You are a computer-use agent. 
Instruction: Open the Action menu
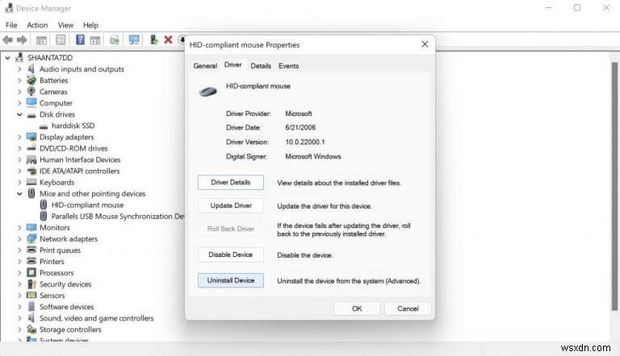point(37,25)
